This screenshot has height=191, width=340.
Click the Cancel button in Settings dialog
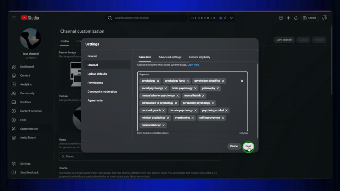pyautogui.click(x=234, y=146)
